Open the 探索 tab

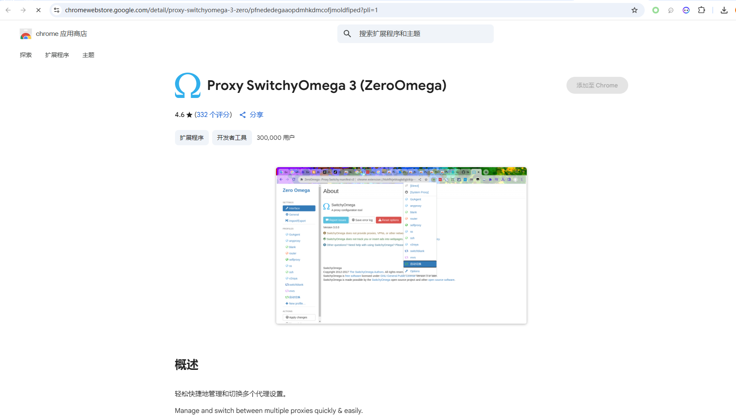26,55
